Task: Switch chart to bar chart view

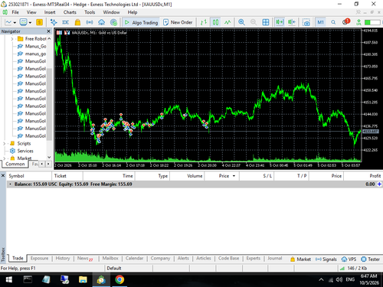Action: (204, 22)
